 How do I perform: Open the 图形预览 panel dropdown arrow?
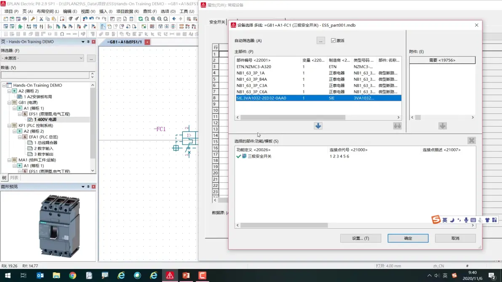click(x=83, y=187)
